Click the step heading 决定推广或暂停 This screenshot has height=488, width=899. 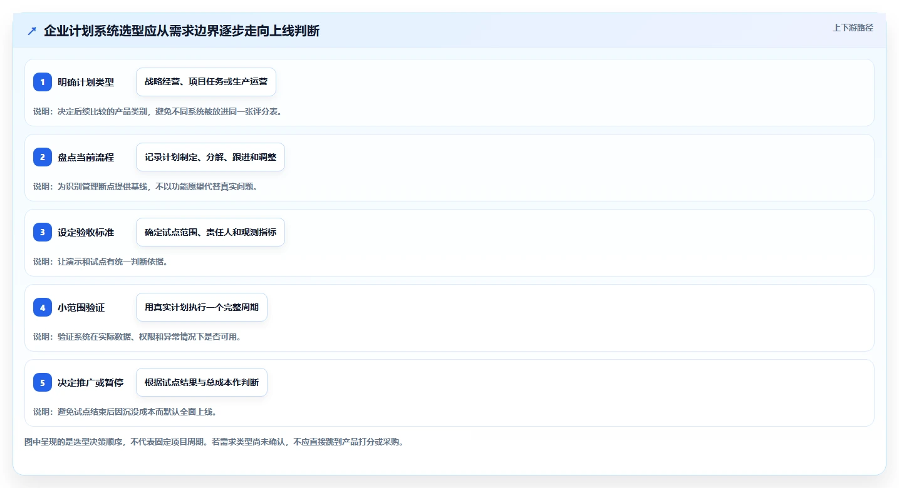click(x=91, y=382)
